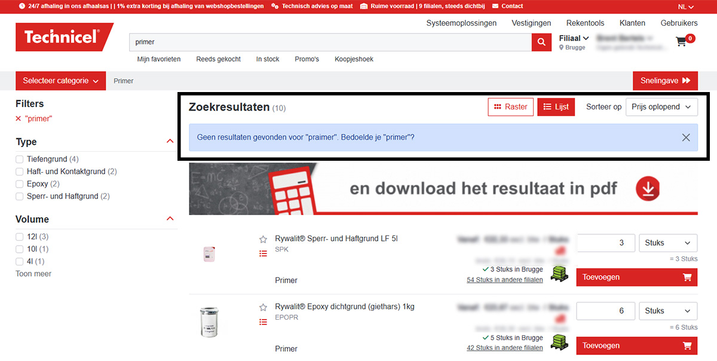Viewport: 717px width, 361px height.
Task: Dismiss the blue 'Geen resultaten' notice
Action: 686,137
